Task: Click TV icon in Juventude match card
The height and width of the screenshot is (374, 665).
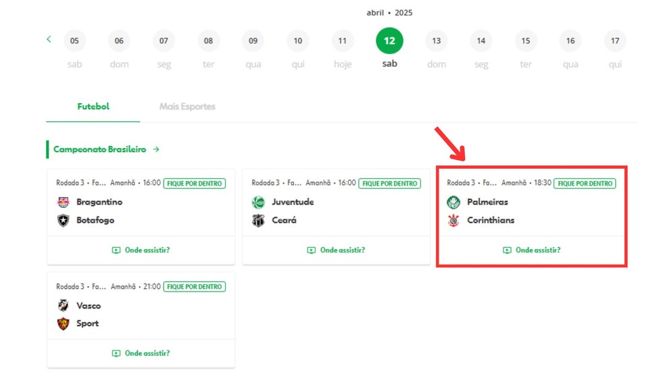Action: click(312, 250)
